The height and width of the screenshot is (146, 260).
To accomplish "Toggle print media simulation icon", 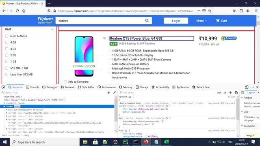I will coord(236,92).
